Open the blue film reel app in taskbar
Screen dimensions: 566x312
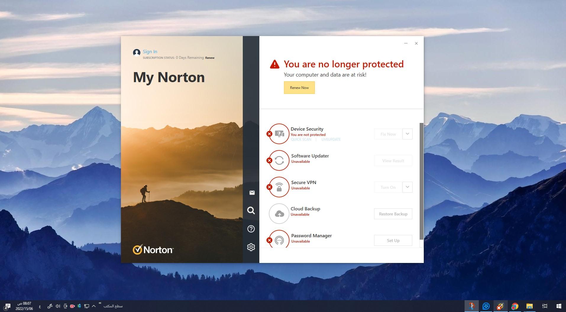click(x=486, y=306)
